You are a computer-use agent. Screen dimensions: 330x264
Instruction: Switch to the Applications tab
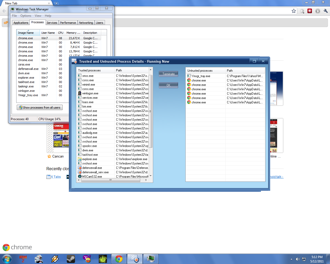[21, 23]
